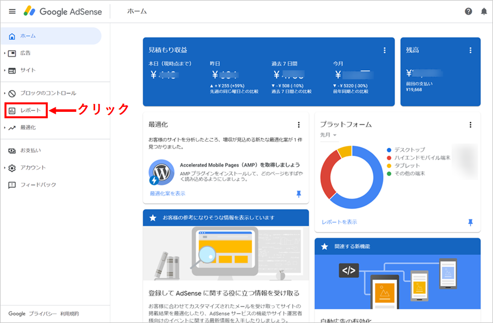
Task: Select レポート in the sidebar
Action: [x=30, y=111]
